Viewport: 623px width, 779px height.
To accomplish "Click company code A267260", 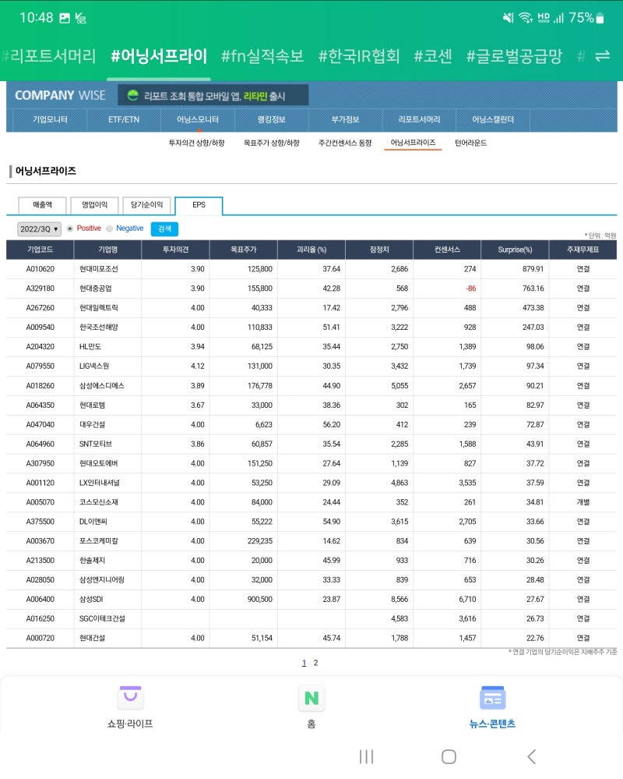I will point(40,308).
